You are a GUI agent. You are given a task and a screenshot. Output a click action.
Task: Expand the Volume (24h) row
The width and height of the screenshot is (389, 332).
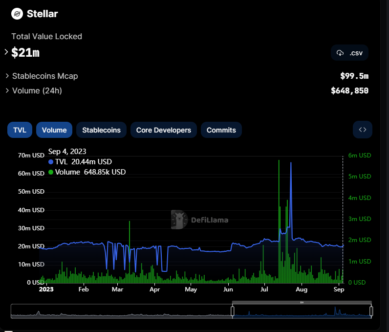[7, 90]
